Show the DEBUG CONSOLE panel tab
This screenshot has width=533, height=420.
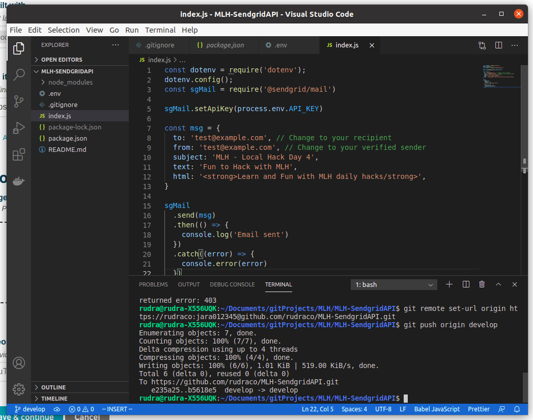tap(232, 284)
